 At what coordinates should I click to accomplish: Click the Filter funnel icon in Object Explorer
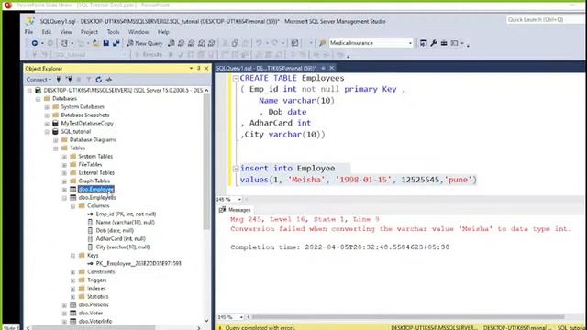(89, 80)
